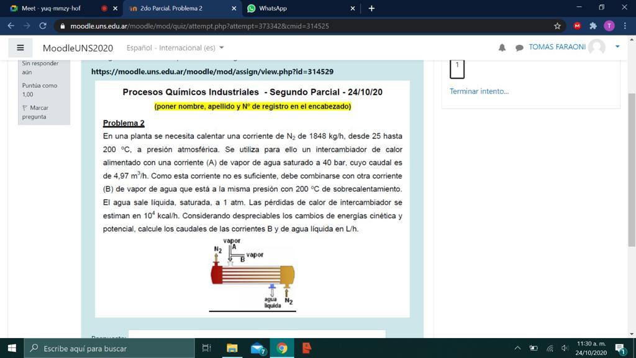Open the notifications bell icon
The height and width of the screenshot is (358, 636).
(502, 48)
